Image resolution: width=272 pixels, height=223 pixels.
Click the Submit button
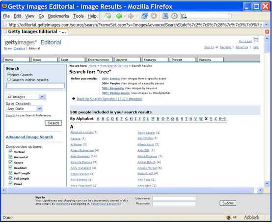click(228, 203)
